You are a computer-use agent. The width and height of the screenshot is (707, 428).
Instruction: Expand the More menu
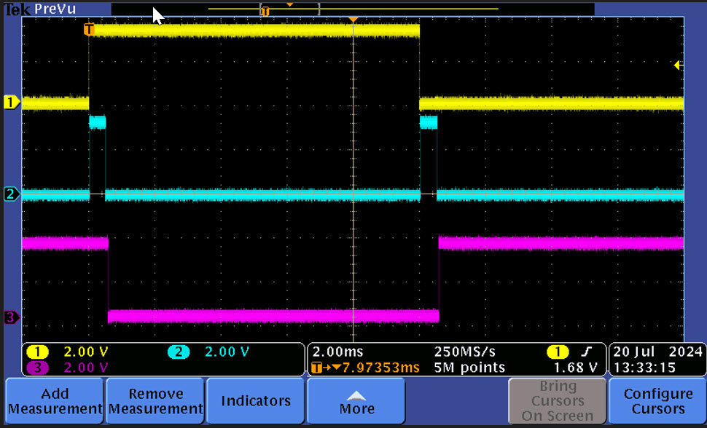355,401
